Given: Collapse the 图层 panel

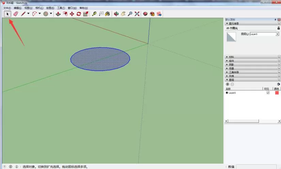Looking at the screenshot, I should click(x=227, y=80).
